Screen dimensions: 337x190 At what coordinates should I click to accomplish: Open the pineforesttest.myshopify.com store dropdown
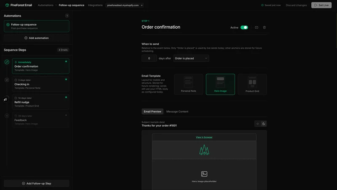125,5
